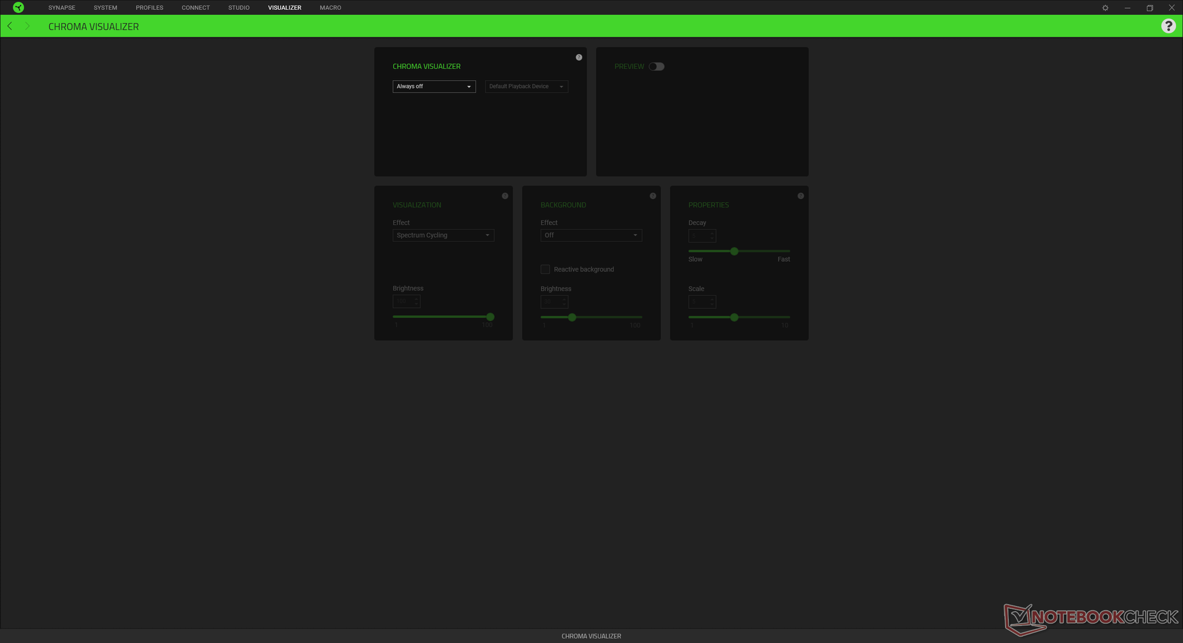This screenshot has height=643, width=1183.
Task: Click the Razer logo icon
Action: click(x=18, y=7)
